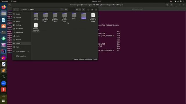Open Files app menu in top bar
This screenshot has height=104, width=186.
(14, 1)
